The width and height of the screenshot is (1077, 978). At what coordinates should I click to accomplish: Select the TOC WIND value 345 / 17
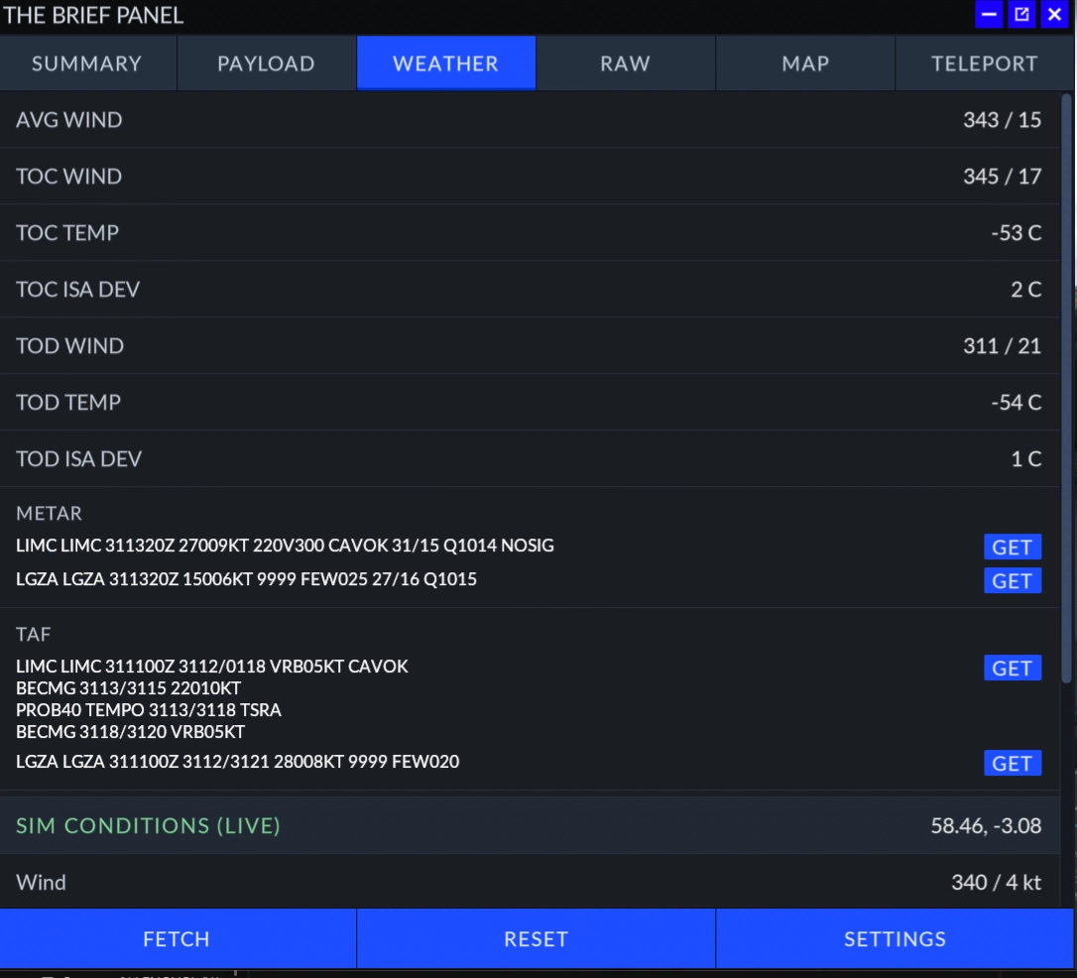point(1003,176)
